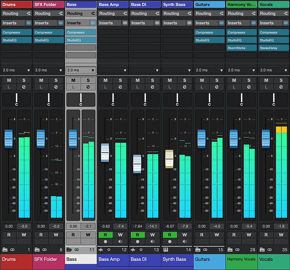The image size is (290, 270).
Task: Mute the Drums channel
Action: tap(9, 80)
